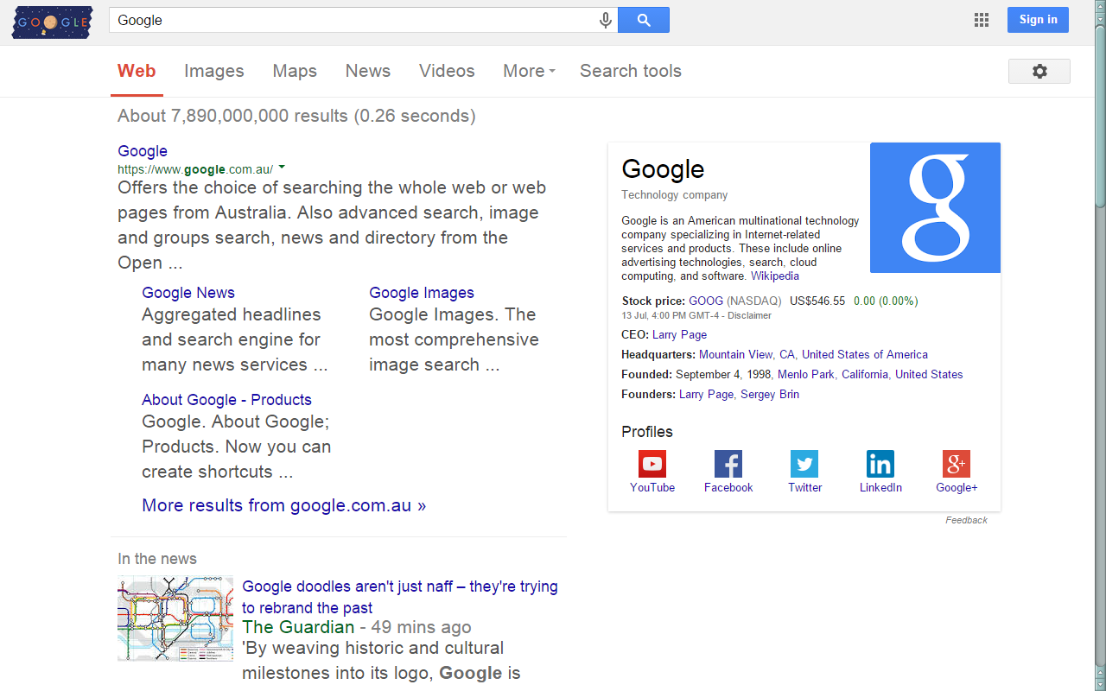Switch to the Images tab
Image resolution: width=1106 pixels, height=691 pixels.
tap(214, 71)
